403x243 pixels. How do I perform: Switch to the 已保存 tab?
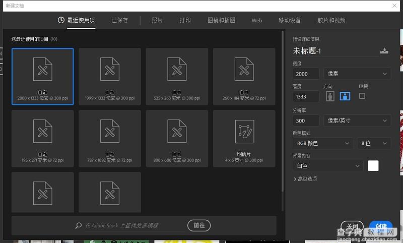120,20
